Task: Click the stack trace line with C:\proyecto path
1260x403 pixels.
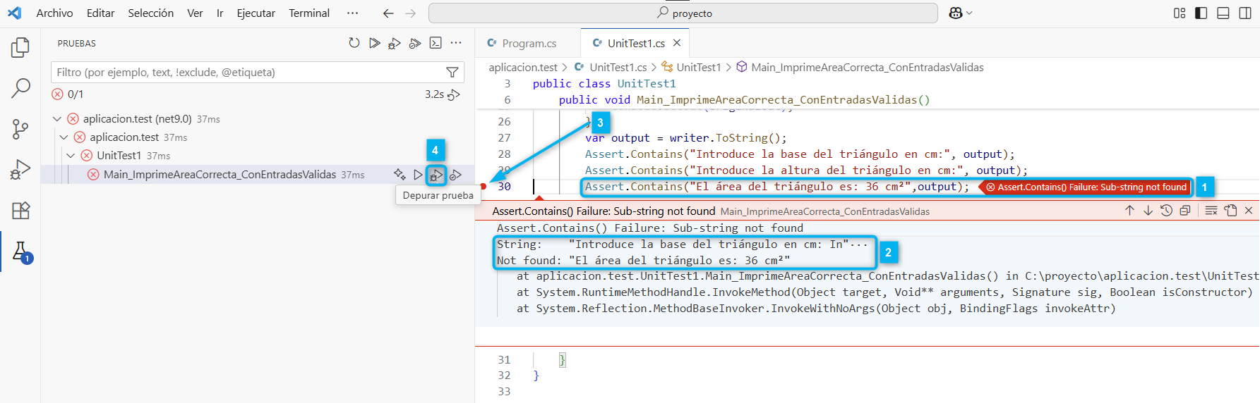Action: coord(888,276)
